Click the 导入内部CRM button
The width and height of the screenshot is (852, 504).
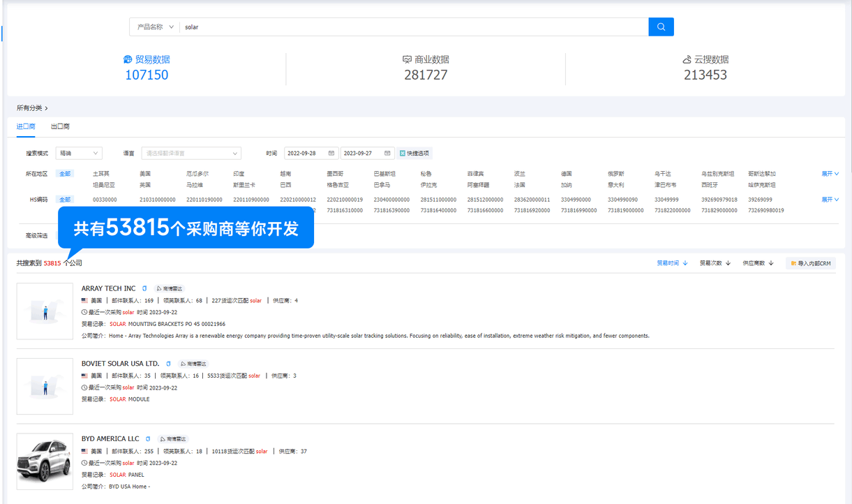pyautogui.click(x=810, y=262)
